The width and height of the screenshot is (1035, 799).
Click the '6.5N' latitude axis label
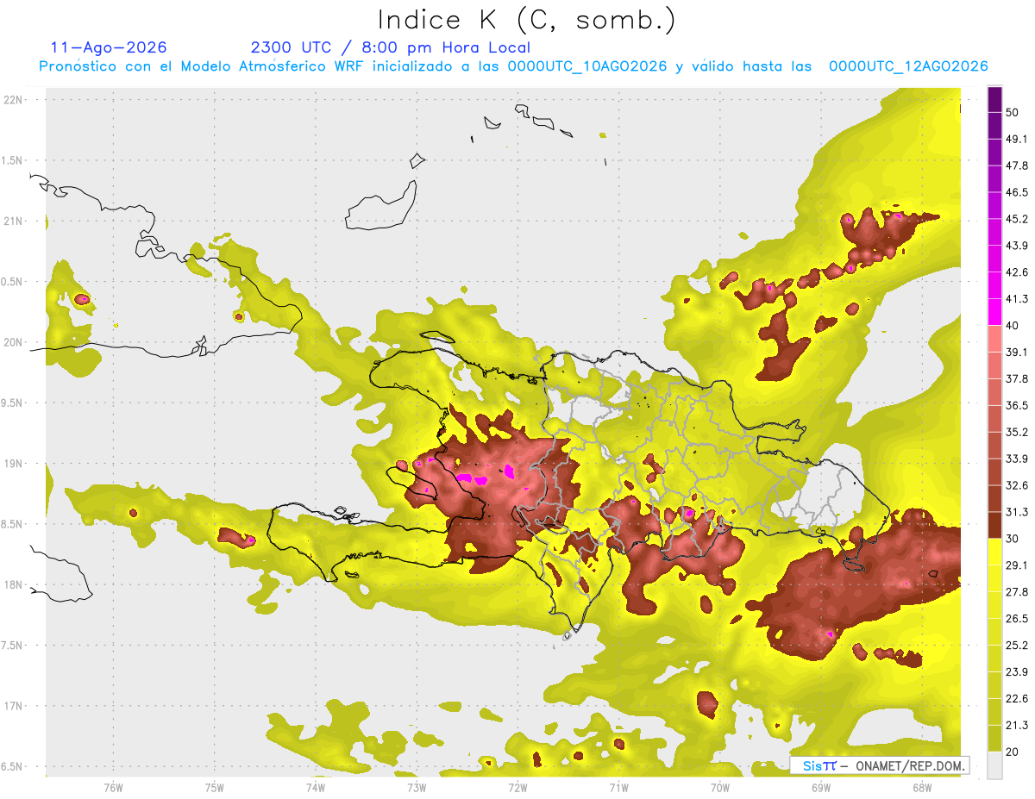(x=13, y=767)
